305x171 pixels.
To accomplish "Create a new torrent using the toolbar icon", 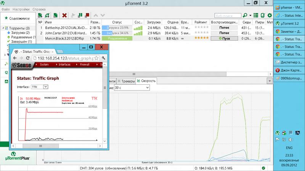I will [x=55, y=15].
